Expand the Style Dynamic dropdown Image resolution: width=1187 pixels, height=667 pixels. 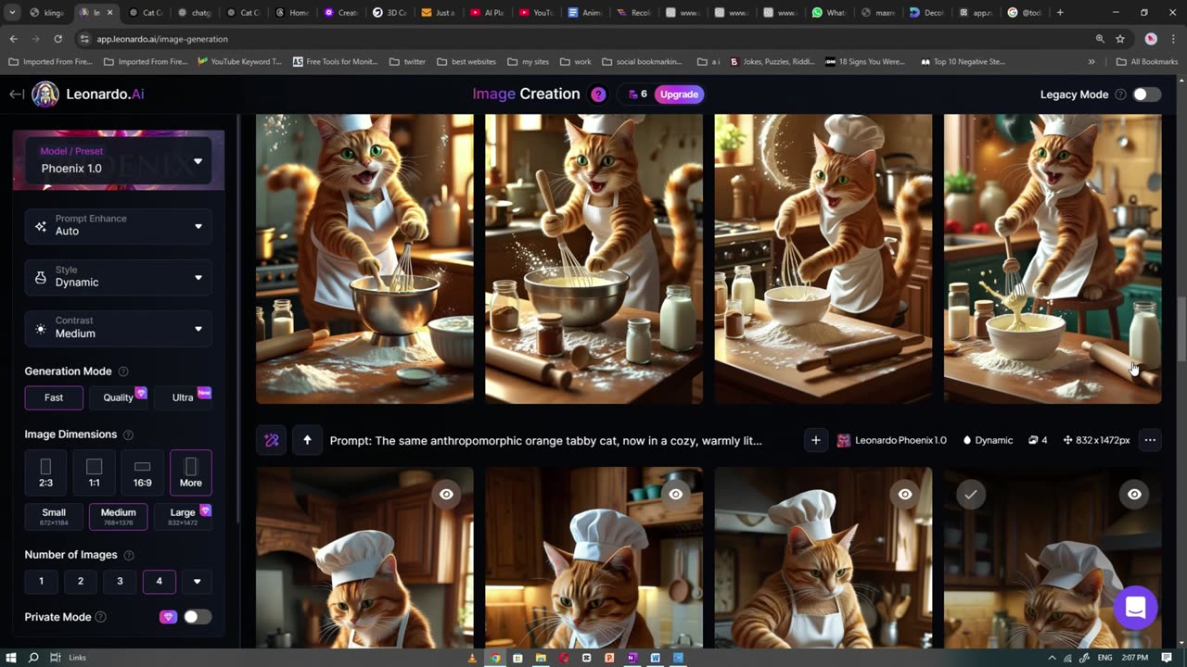pos(119,276)
